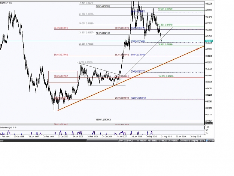
Task: Click the '50.00% (0.85323)' gray Fibonacci label
Action: pyautogui.click(x=86, y=24)
